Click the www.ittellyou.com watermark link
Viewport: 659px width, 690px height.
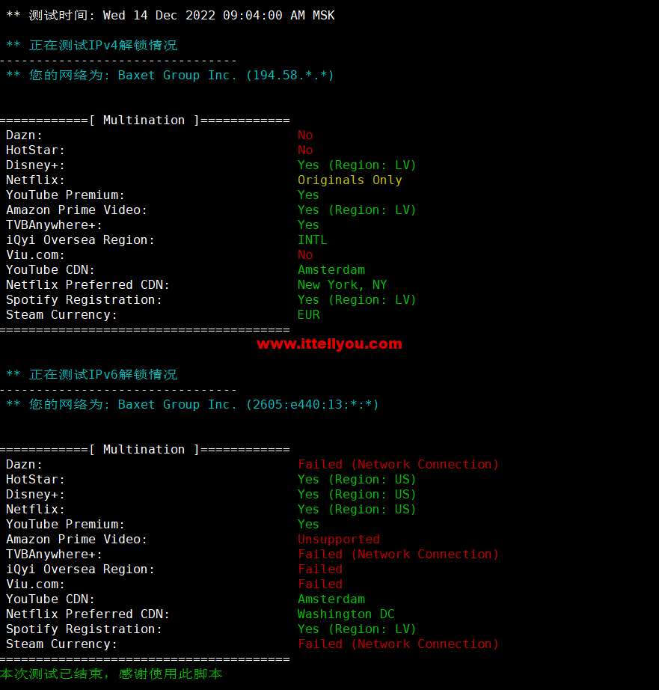(x=329, y=344)
